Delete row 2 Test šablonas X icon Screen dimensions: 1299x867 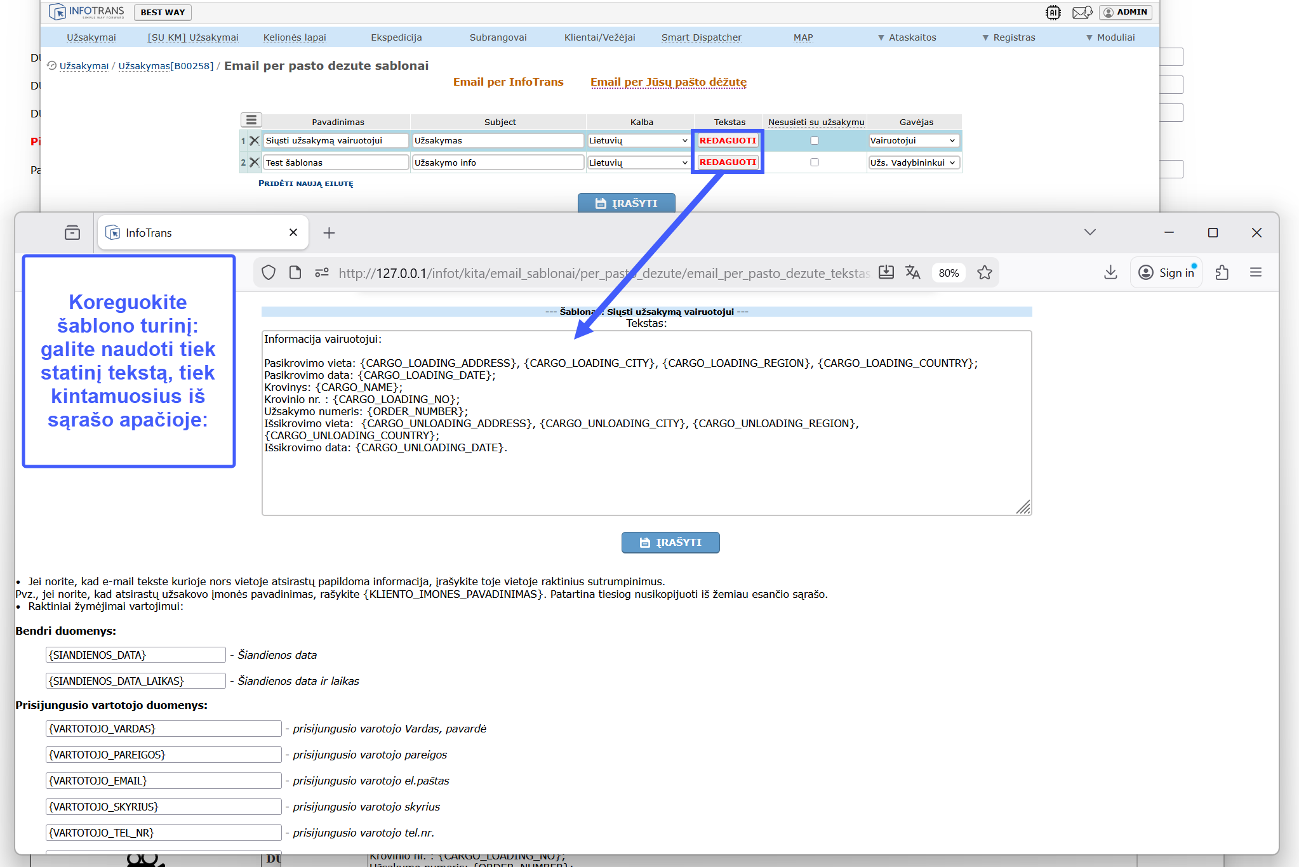255,162
